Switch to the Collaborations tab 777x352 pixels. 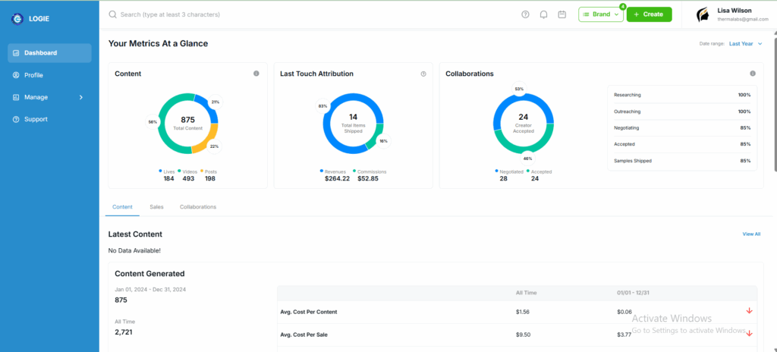[197, 207]
